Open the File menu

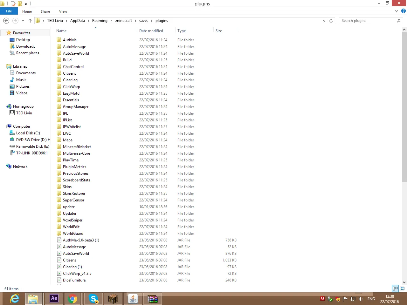tap(9, 11)
